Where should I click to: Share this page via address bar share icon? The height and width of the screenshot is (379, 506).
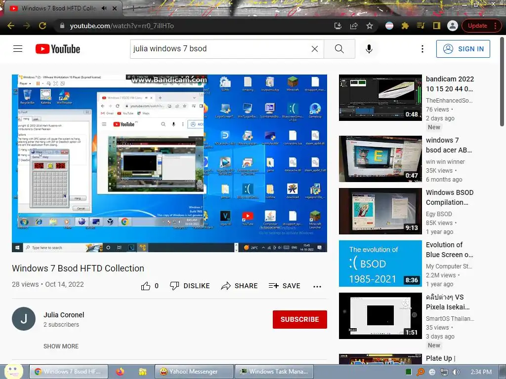pyautogui.click(x=354, y=26)
